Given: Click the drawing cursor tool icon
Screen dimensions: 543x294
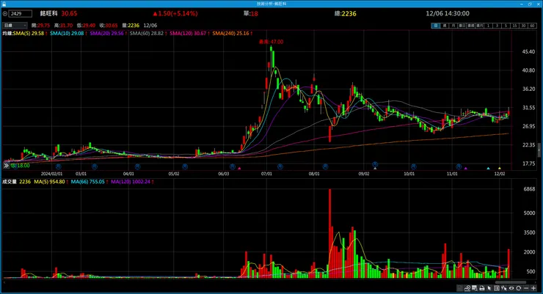Looking at the screenshot, I should pyautogui.click(x=504, y=288).
